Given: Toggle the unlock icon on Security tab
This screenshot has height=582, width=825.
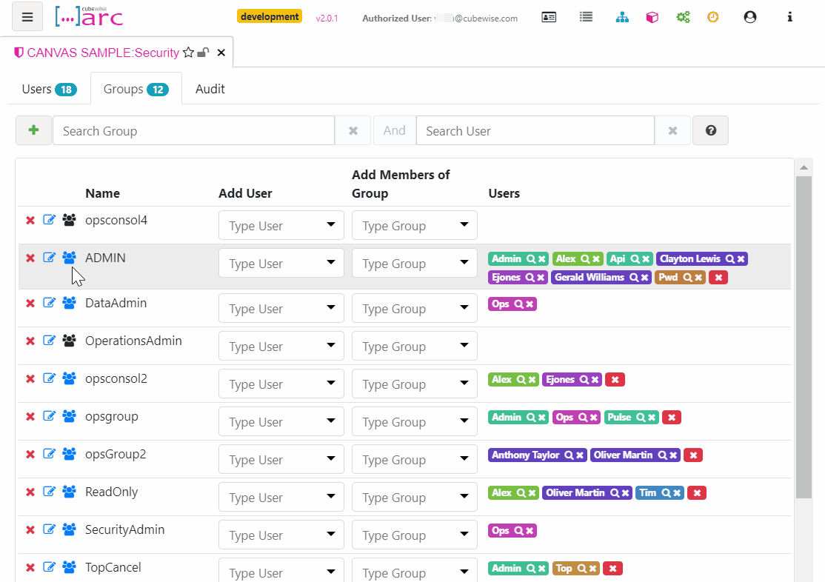Looking at the screenshot, I should [x=203, y=53].
